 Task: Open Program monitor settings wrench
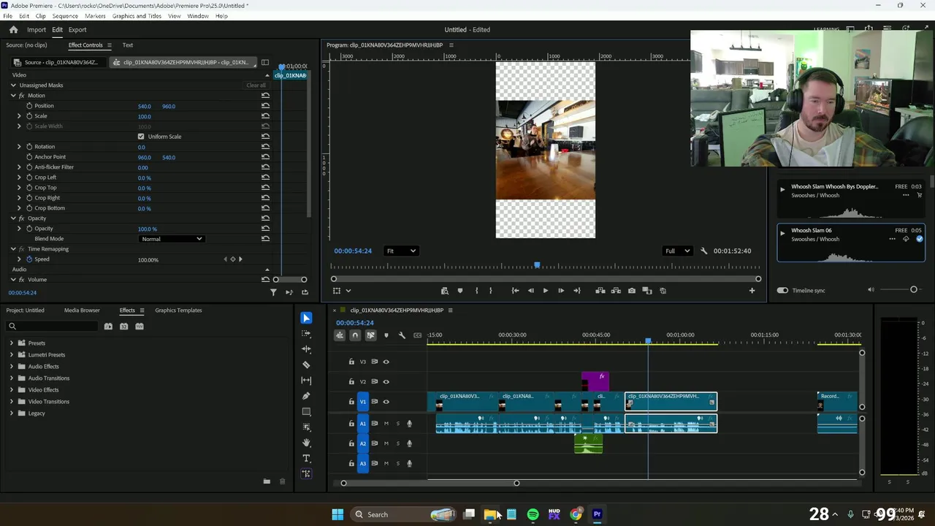(x=704, y=251)
